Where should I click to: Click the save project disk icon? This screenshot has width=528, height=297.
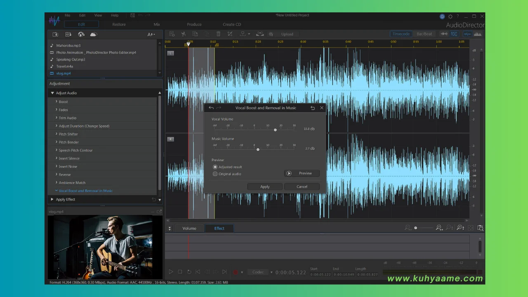pyautogui.click(x=132, y=15)
